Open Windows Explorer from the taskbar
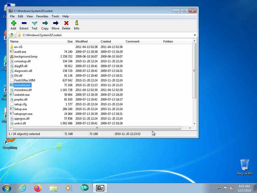The height and width of the screenshot is (193, 257). pos(53,188)
